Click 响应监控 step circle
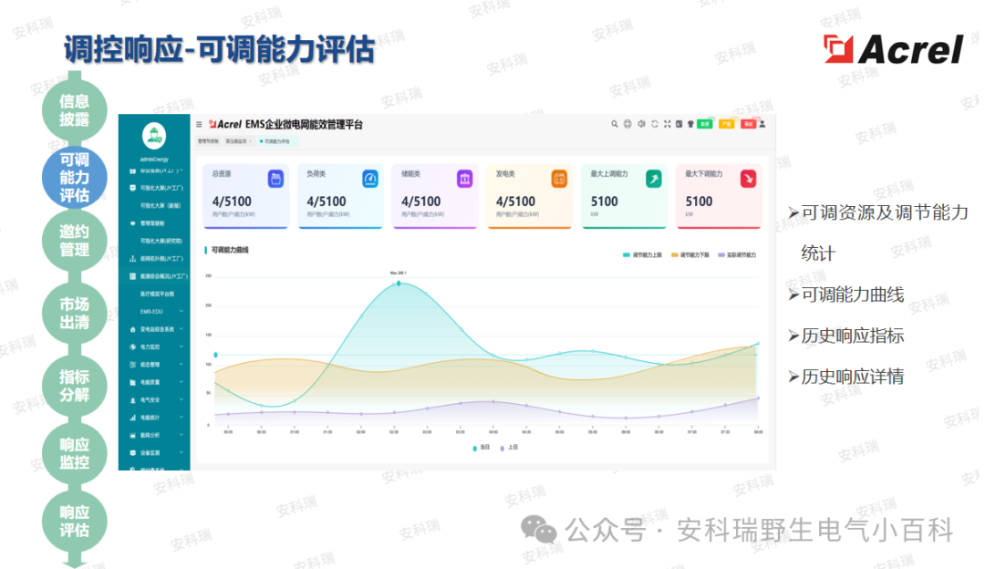Screen dimensions: 985x569 click(74, 454)
